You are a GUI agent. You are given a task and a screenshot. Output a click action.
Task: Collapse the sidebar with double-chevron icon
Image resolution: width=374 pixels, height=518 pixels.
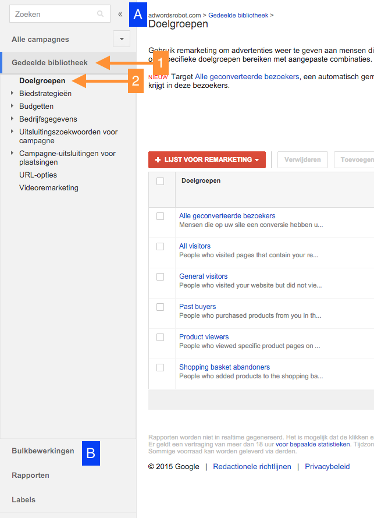pyautogui.click(x=120, y=14)
